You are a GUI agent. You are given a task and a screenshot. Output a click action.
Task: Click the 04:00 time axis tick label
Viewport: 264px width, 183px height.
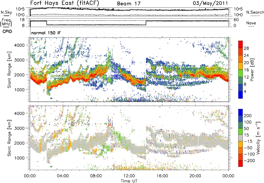pos(63,175)
